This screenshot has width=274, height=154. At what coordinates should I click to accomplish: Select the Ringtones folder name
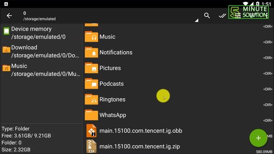[112, 100]
